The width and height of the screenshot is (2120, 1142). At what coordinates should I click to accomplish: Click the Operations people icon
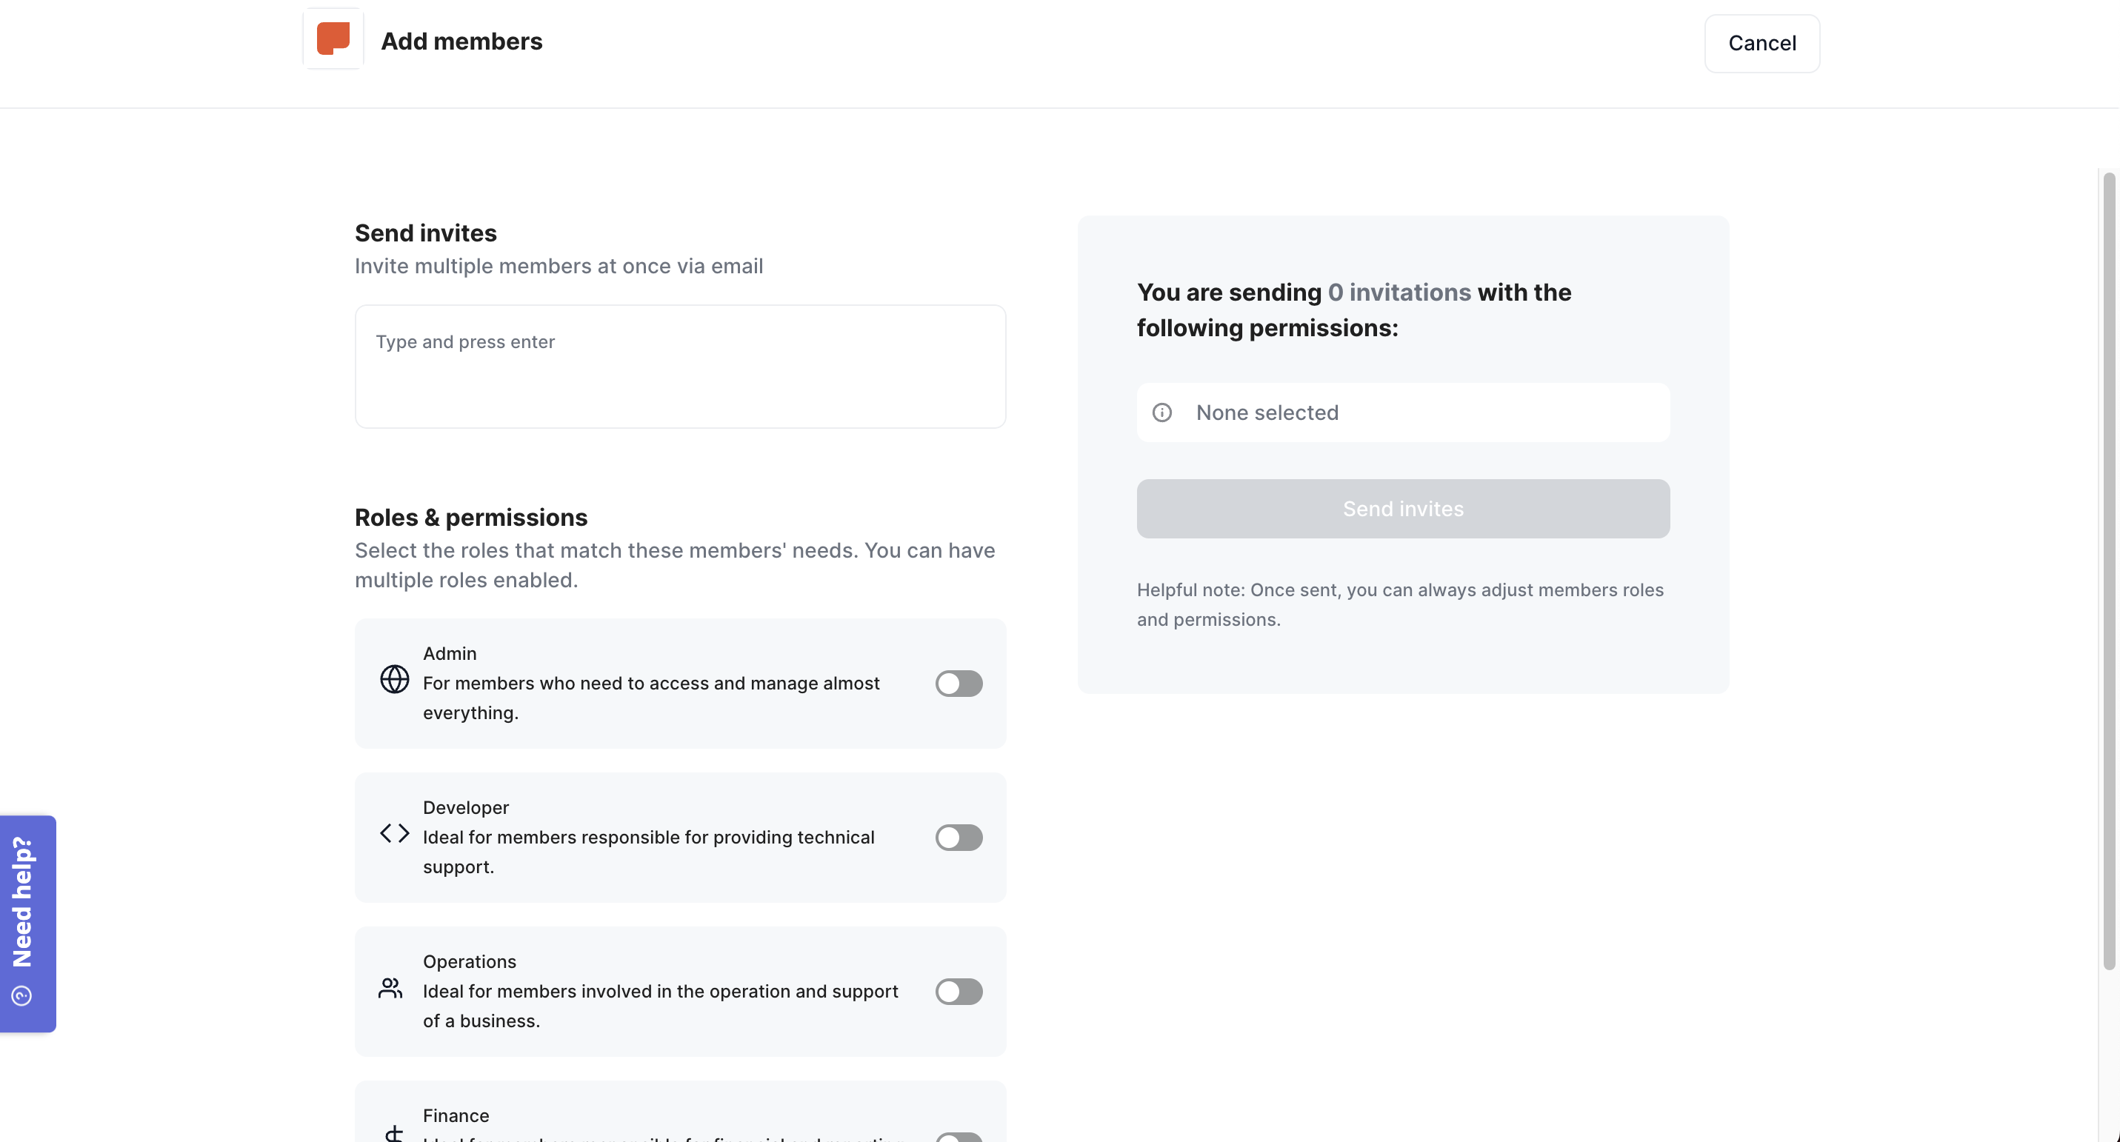[391, 988]
